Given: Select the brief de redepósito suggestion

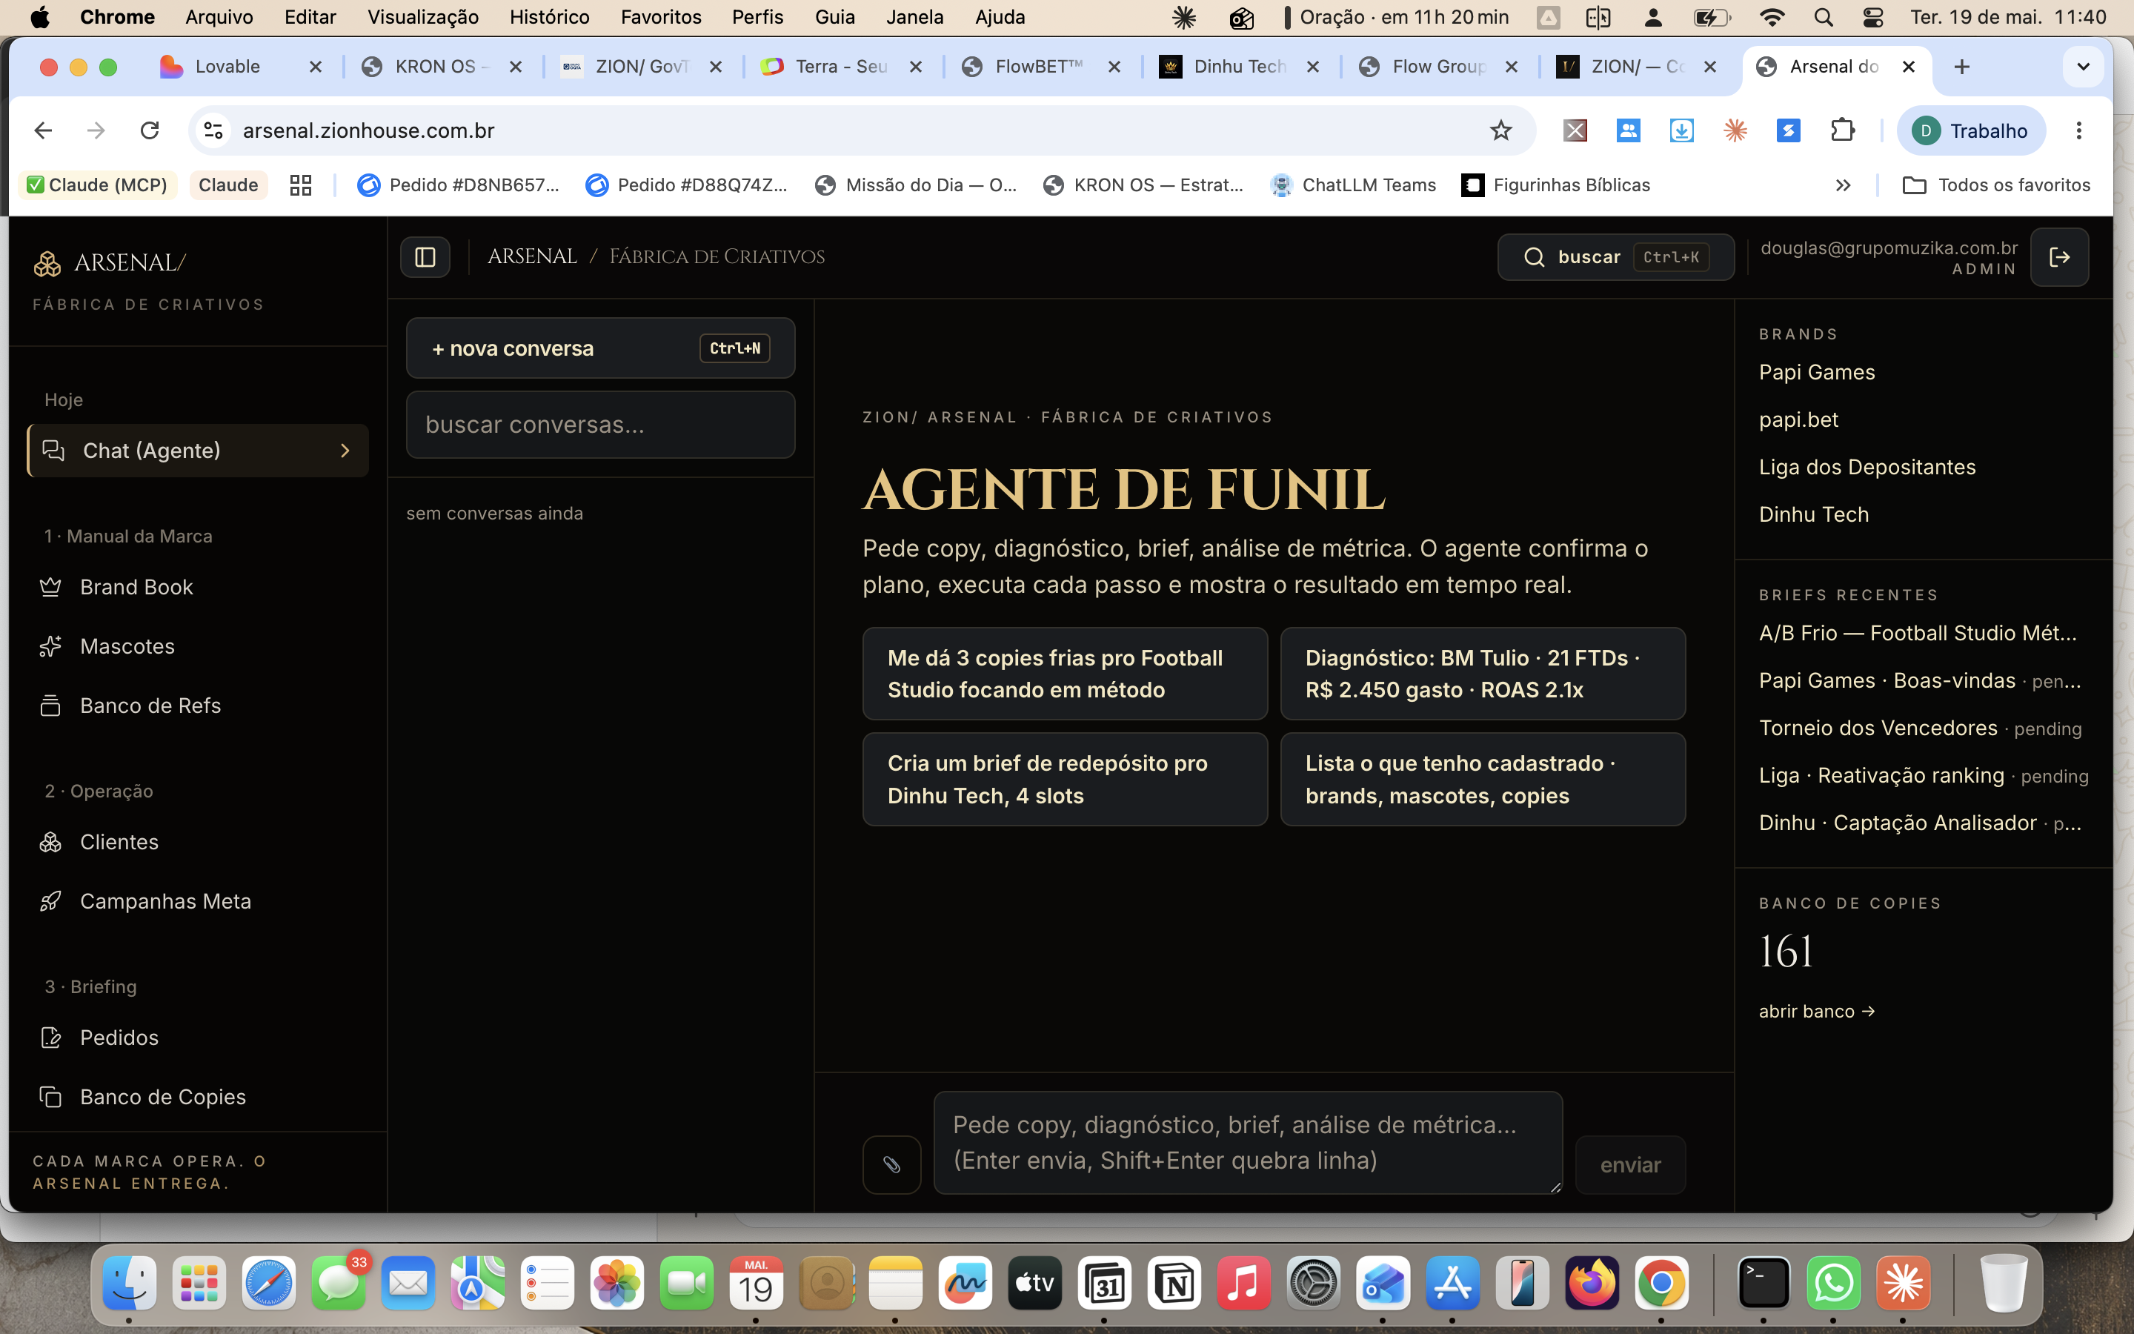Looking at the screenshot, I should pos(1064,779).
